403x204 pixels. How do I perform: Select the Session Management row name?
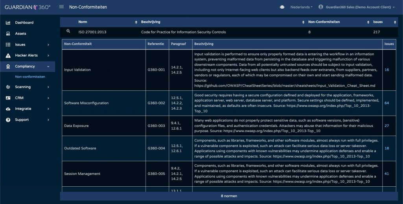pyautogui.click(x=82, y=174)
